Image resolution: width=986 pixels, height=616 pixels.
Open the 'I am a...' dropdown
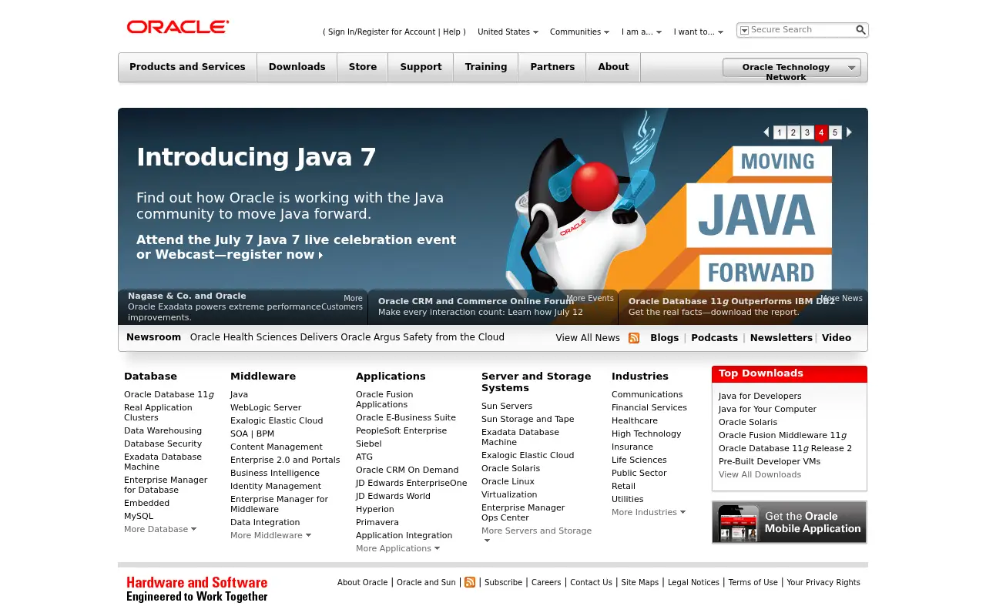tap(642, 32)
